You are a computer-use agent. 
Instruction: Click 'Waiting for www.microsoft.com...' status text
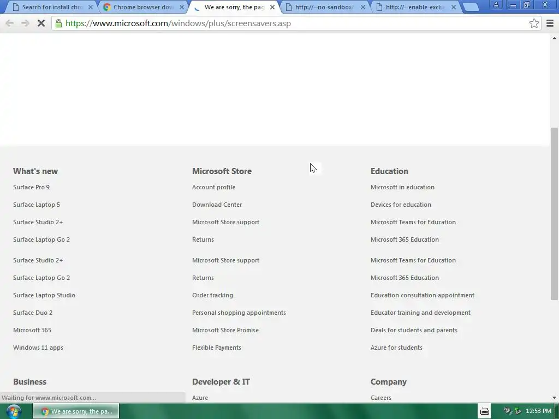click(x=49, y=398)
